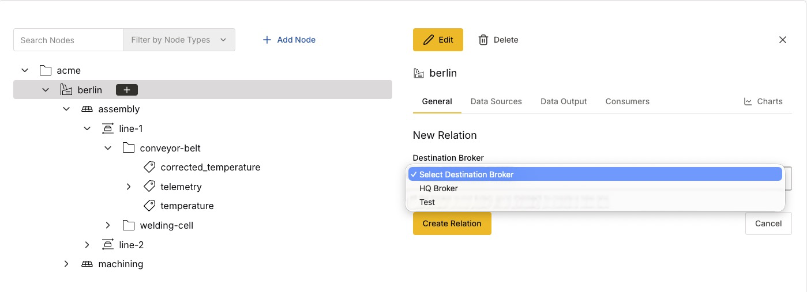Expand the machining node chevron
Viewport: 807px width, 292px height.
[x=66, y=264]
